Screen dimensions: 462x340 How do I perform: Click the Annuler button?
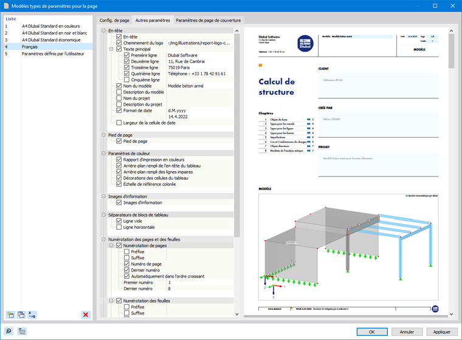point(407,331)
